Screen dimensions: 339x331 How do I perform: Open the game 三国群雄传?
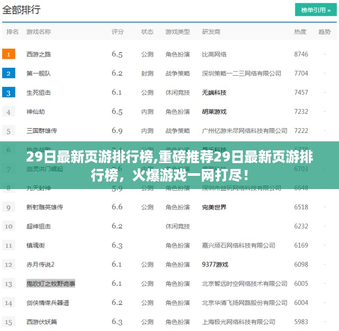pyautogui.click(x=41, y=130)
